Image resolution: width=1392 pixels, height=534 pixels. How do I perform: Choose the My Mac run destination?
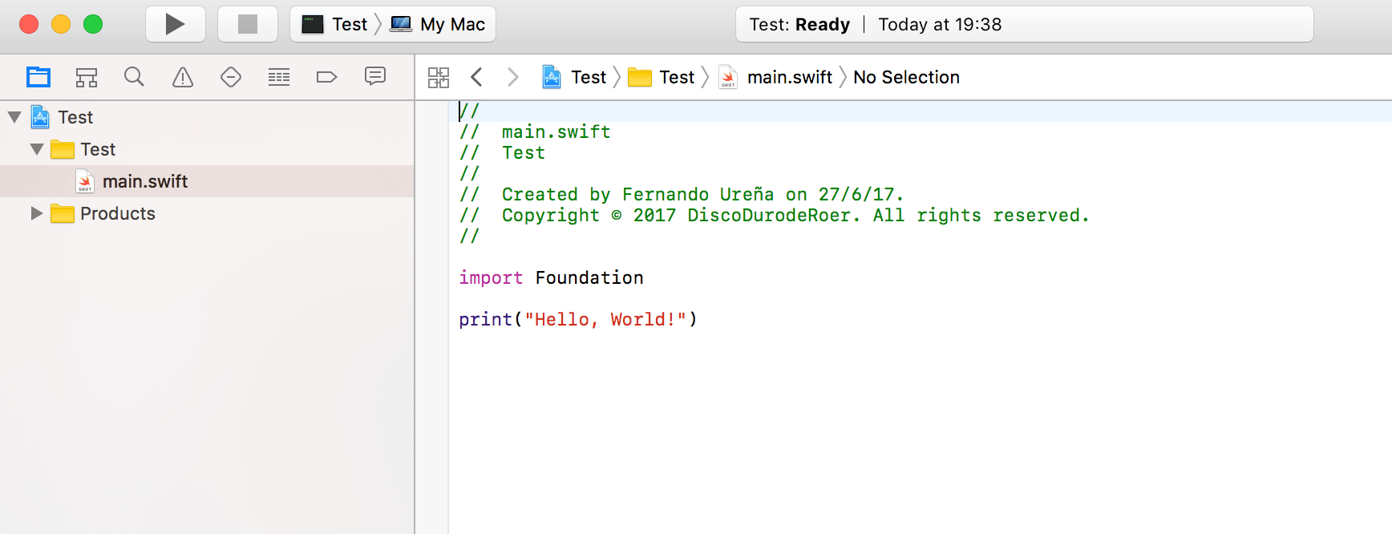click(x=438, y=24)
